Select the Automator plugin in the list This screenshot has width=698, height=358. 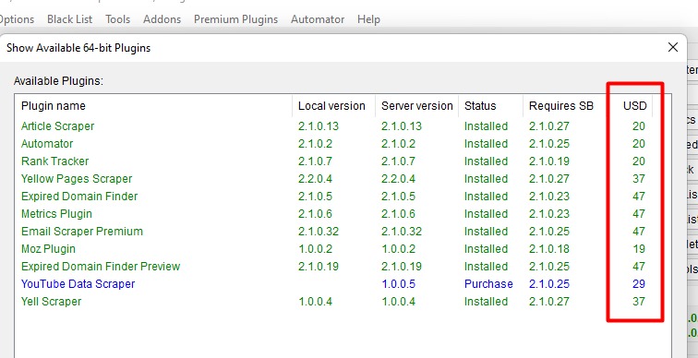334,144
